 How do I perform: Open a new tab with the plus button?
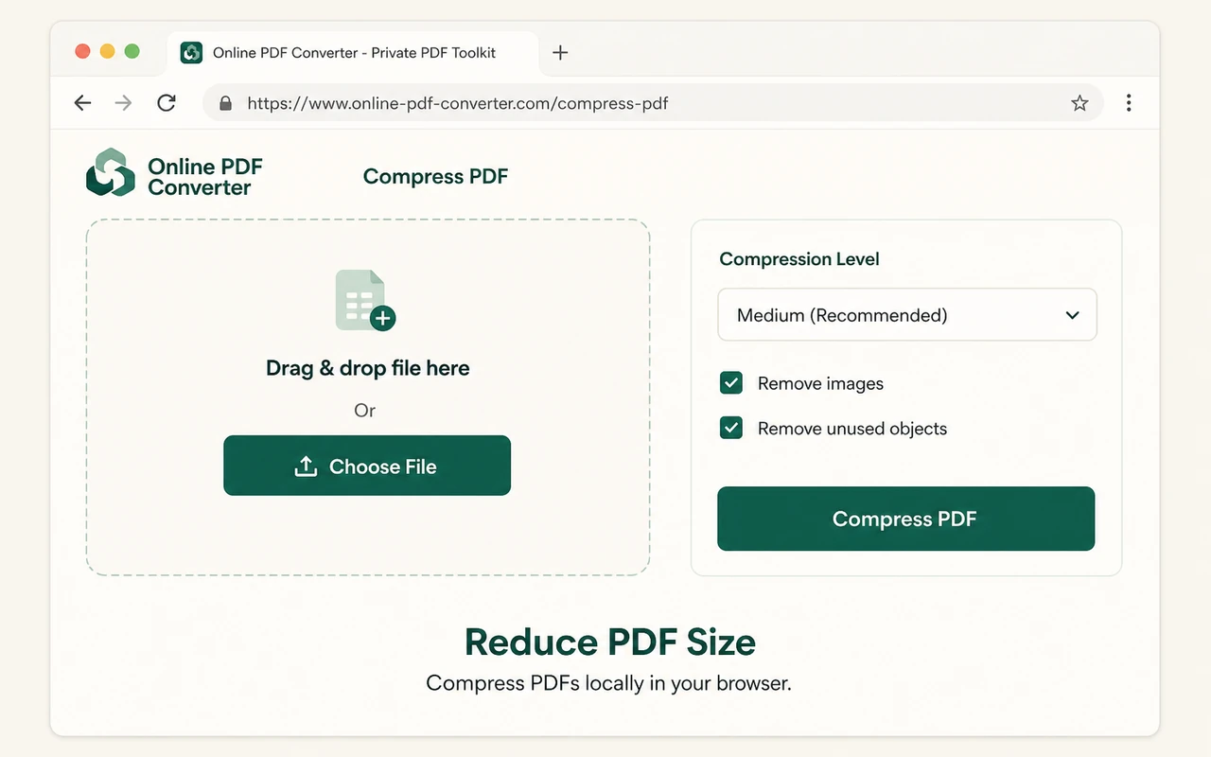coord(560,53)
